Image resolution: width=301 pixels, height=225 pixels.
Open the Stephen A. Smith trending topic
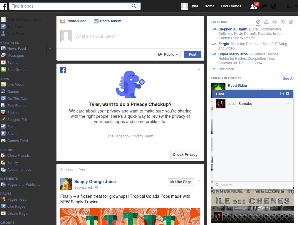point(233,29)
